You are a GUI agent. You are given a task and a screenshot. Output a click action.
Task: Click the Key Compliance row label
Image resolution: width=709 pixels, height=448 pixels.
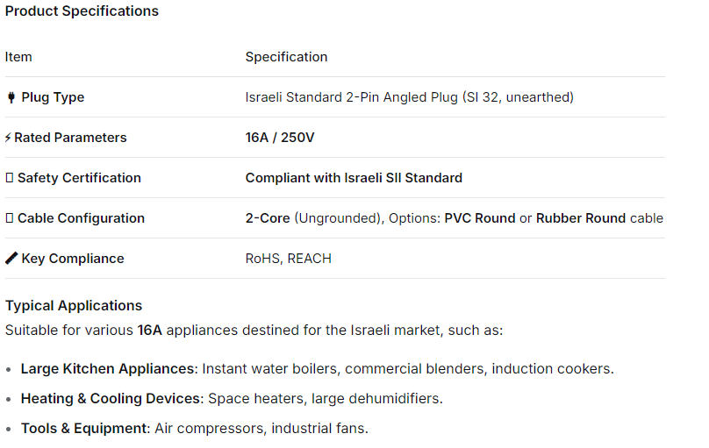(x=73, y=259)
